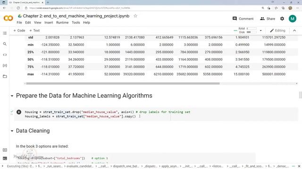Screen dimensions: 302x169
Task: Open the RAM Disk runtime dropdown arrow
Action: pyautogui.click(x=260, y=31)
